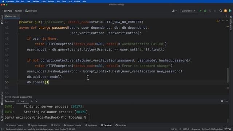Expand the terminal session chevron dropdown
This screenshot has height=131, width=233.
[36, 101]
